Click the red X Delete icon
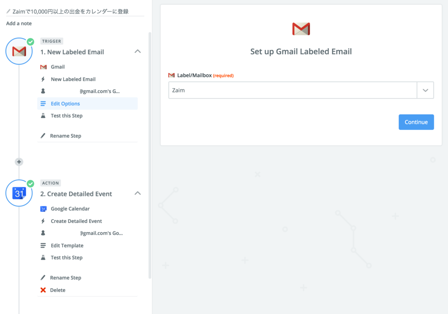 click(x=43, y=290)
